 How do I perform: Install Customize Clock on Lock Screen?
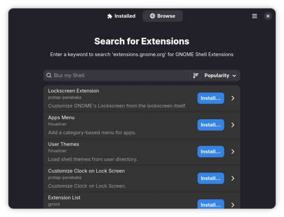(x=211, y=178)
